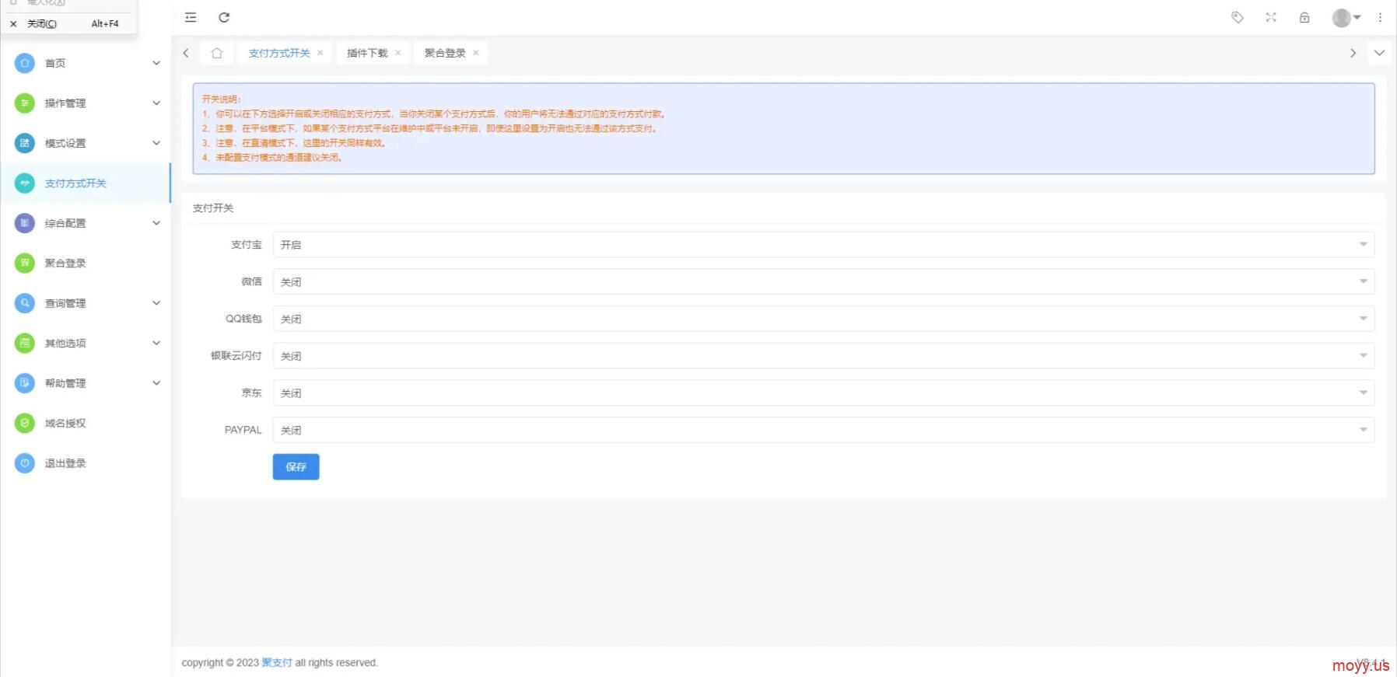
Task: Click the blue 保存 button
Action: (296, 466)
